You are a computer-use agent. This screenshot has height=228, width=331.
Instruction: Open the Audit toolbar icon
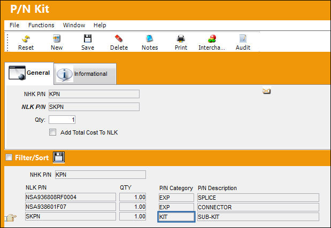(x=243, y=39)
